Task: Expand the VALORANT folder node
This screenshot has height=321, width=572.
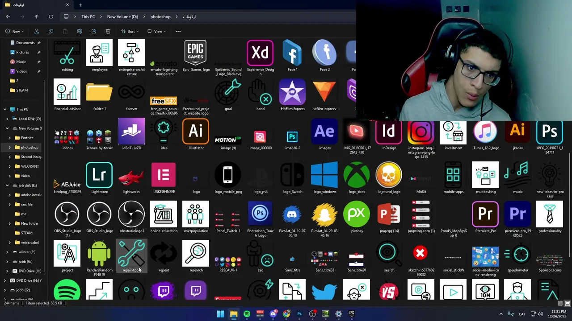Action: click(10, 166)
